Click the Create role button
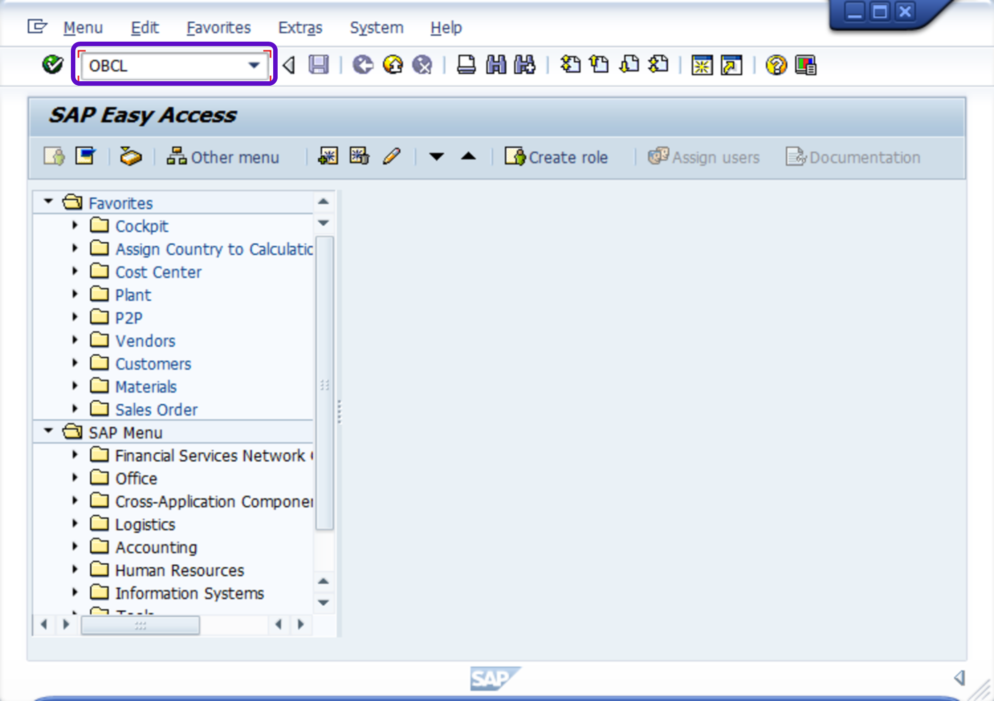Screen dimensions: 994x701 click(556, 157)
